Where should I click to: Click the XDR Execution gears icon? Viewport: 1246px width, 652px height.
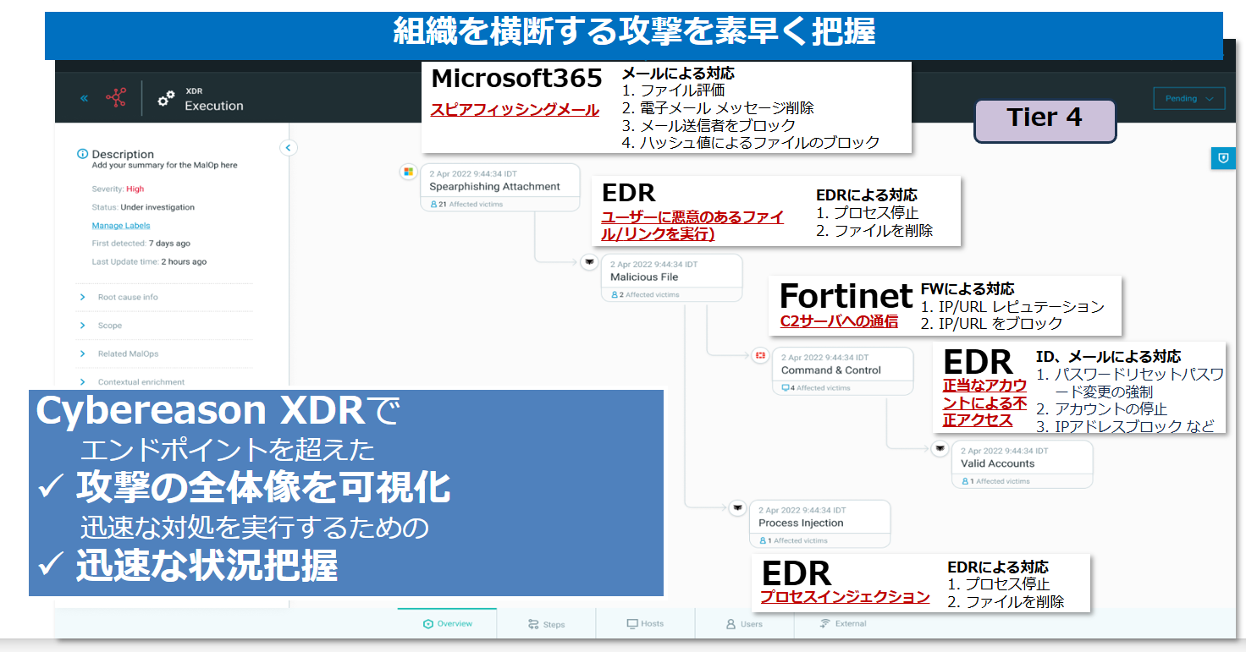point(167,98)
